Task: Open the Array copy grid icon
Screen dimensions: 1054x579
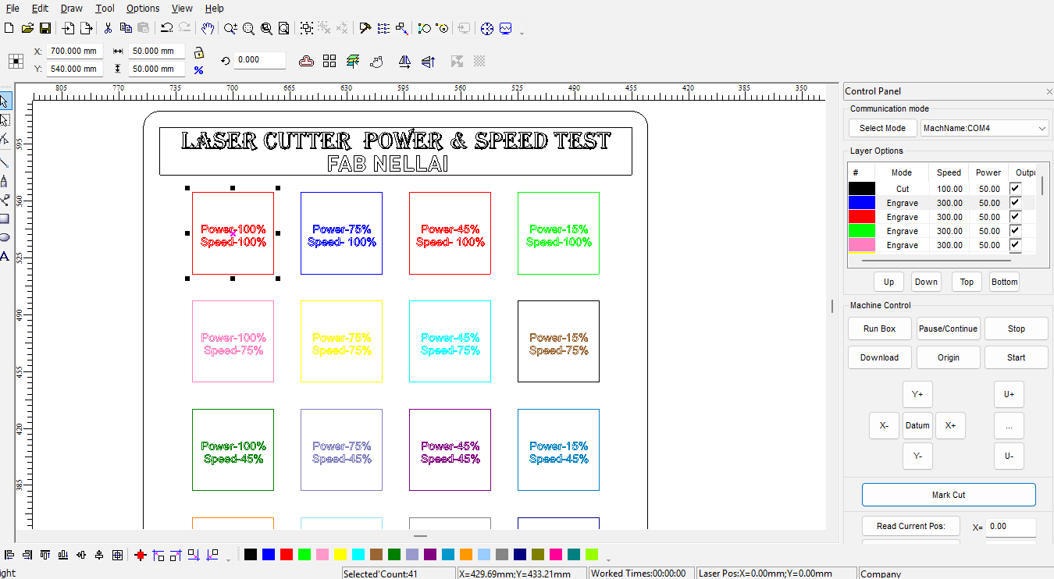Action: (329, 61)
